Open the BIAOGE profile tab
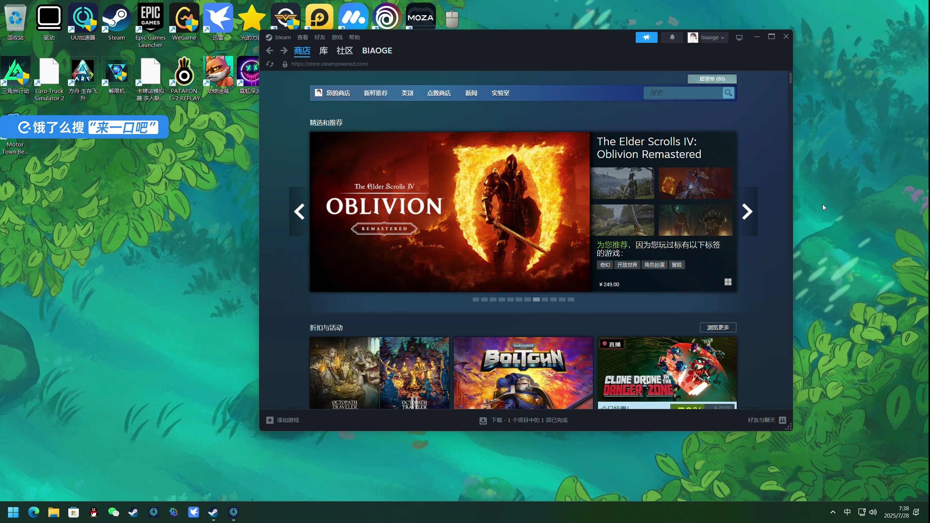 (x=377, y=50)
